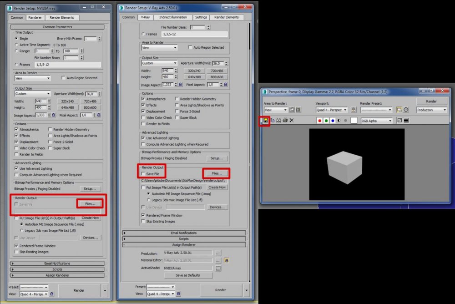Choose Production renderer with its ellipsis button
Image resolution: width=455 pixels, height=304 pixels.
(218, 253)
